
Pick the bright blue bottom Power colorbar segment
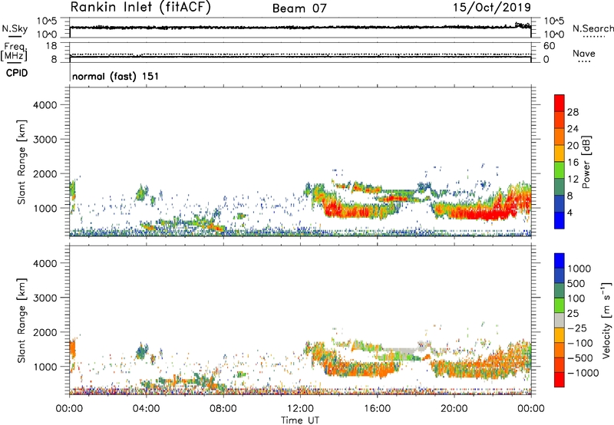click(x=560, y=220)
